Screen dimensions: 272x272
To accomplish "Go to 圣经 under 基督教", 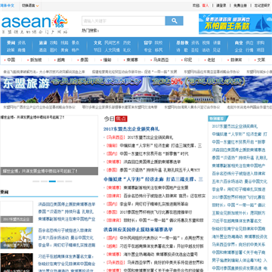I will click(x=195, y=50).
